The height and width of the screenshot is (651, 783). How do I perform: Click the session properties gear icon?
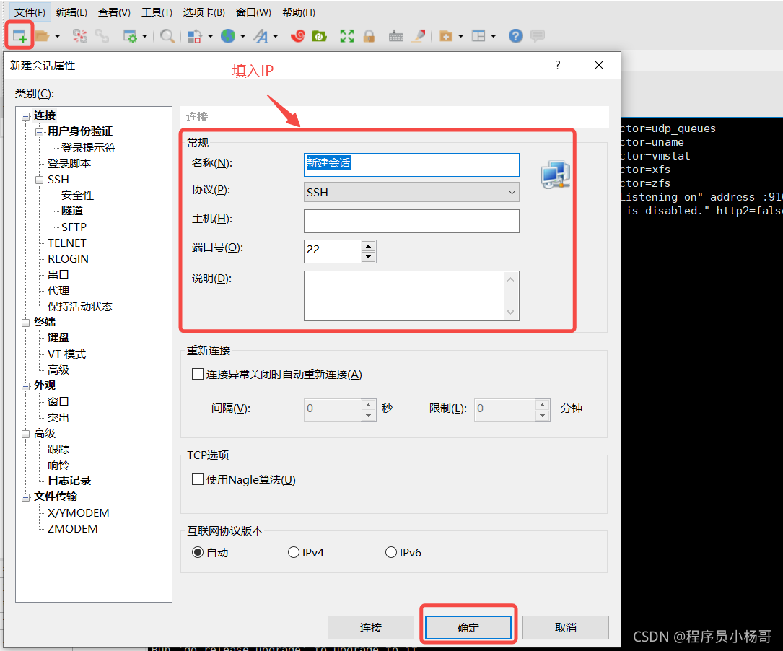point(130,36)
